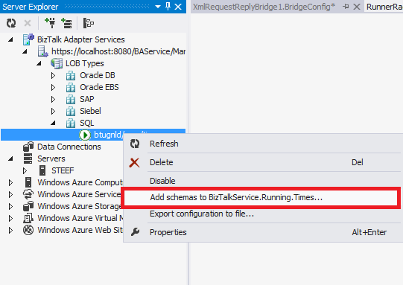
Task: Click the red X icon next to Delete
Action: 134,162
